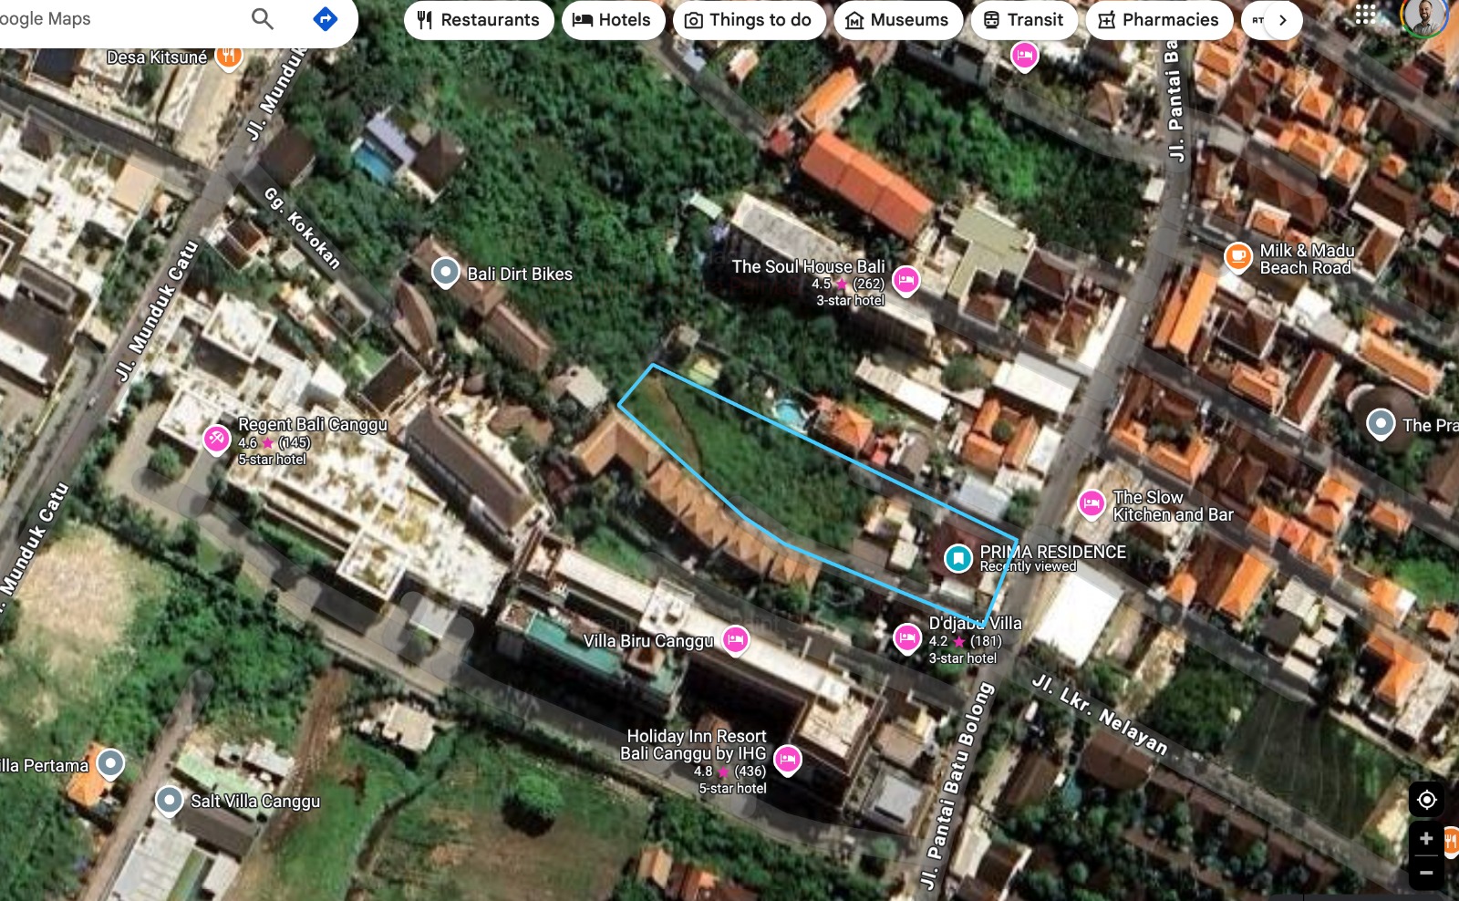Click The Slow Kitchen and Bar pin
1459x901 pixels.
(1092, 504)
